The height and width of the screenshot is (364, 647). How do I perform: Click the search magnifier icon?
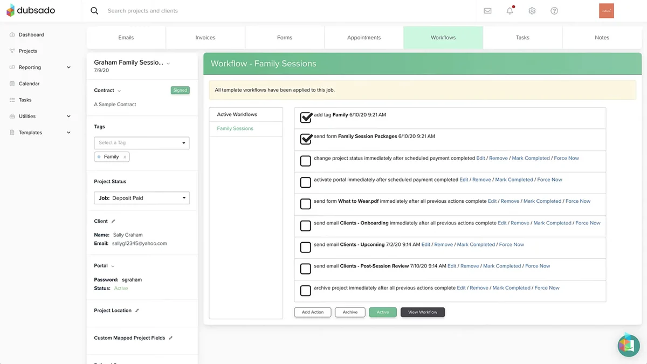point(94,11)
